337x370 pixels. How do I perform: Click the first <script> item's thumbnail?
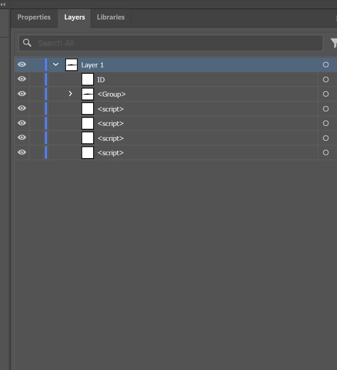[x=88, y=109]
